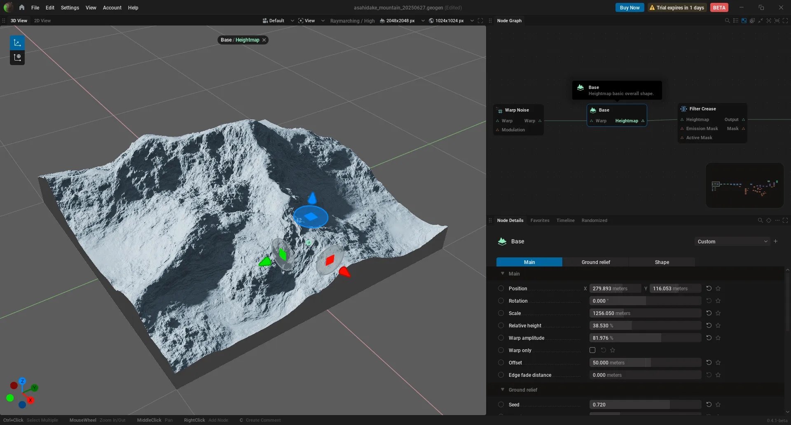Screen dimensions: 791x425
Task: Adjust the Warp amplitude slider
Action: click(x=645, y=338)
